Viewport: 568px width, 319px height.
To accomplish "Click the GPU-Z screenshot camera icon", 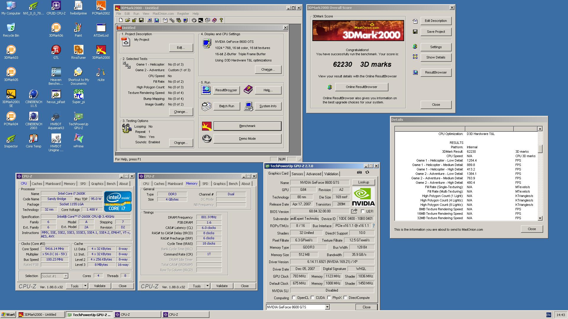I will click(359, 172).
